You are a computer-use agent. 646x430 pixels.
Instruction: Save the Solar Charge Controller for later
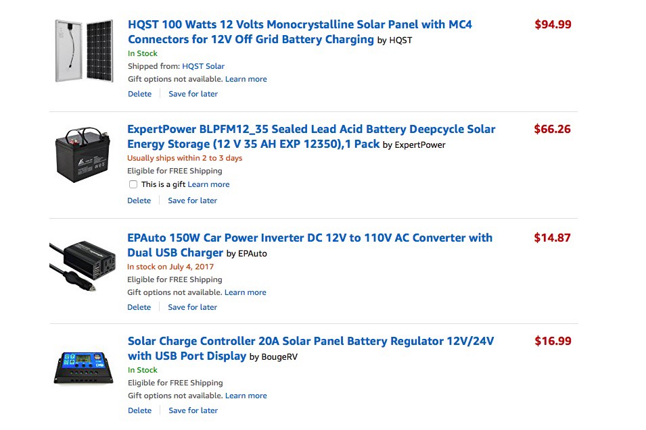(x=193, y=410)
